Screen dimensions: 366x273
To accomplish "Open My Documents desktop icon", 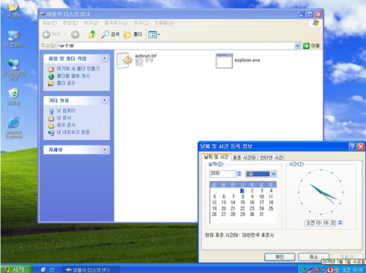I will tap(14, 10).
